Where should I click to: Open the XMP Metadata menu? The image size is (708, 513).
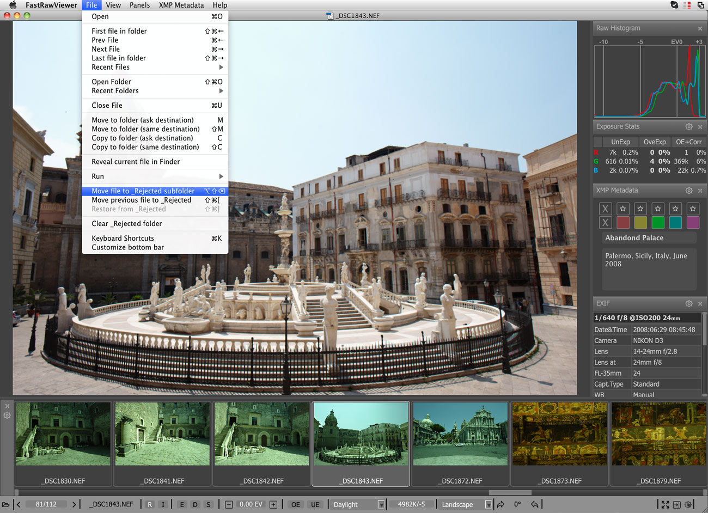pyautogui.click(x=181, y=5)
